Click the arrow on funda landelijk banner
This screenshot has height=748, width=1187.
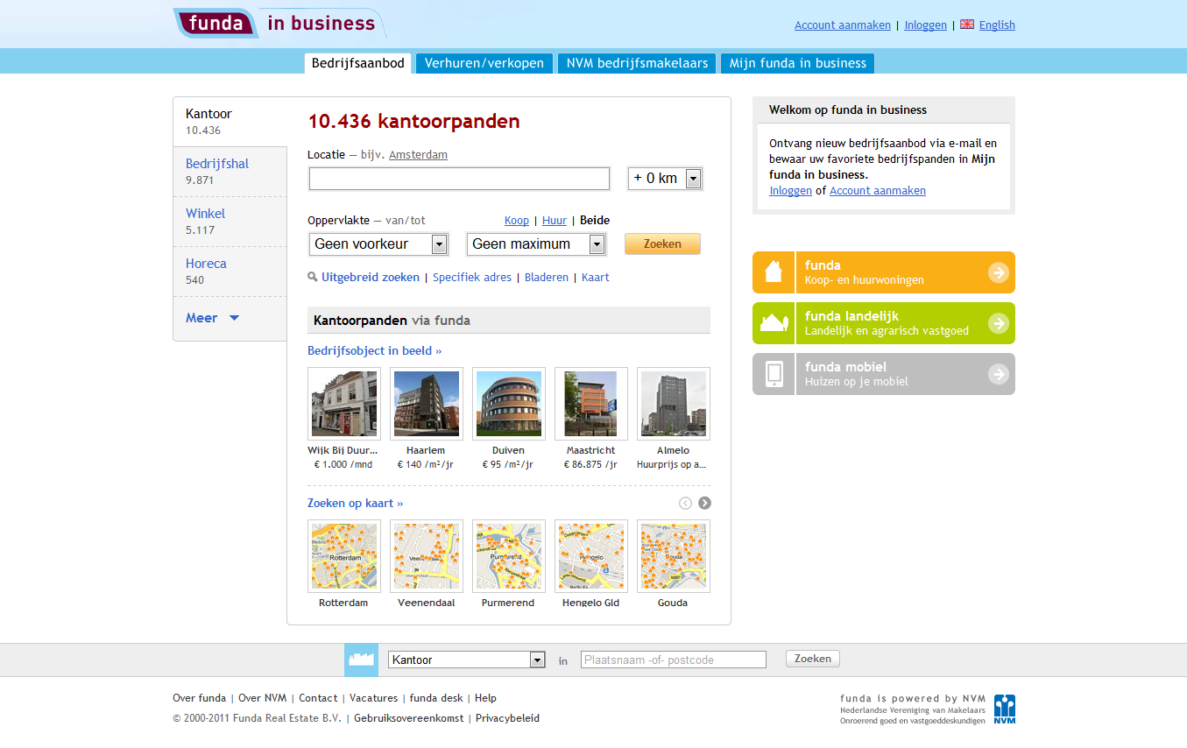point(999,323)
